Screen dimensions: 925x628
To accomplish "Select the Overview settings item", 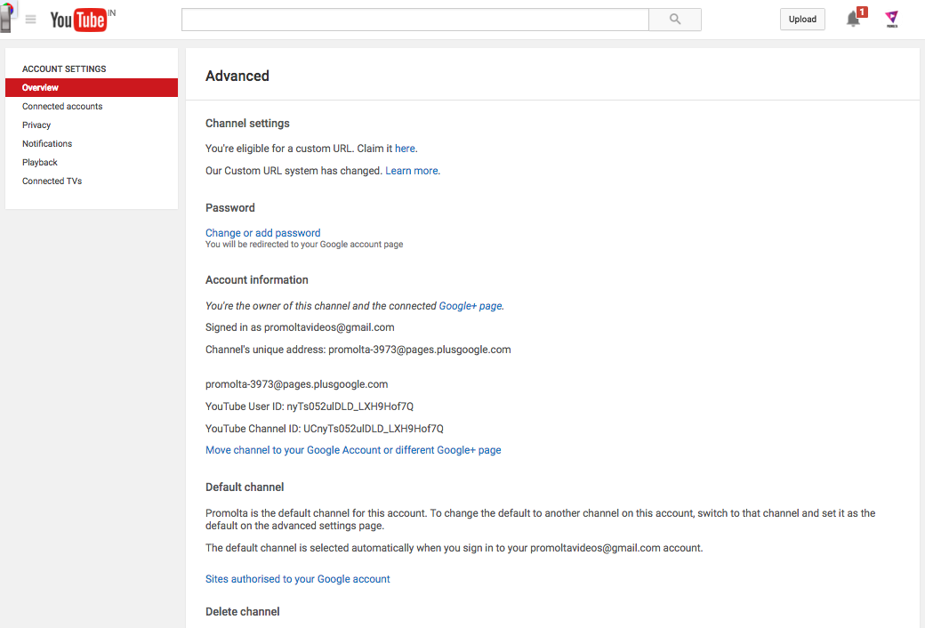I will coord(40,87).
